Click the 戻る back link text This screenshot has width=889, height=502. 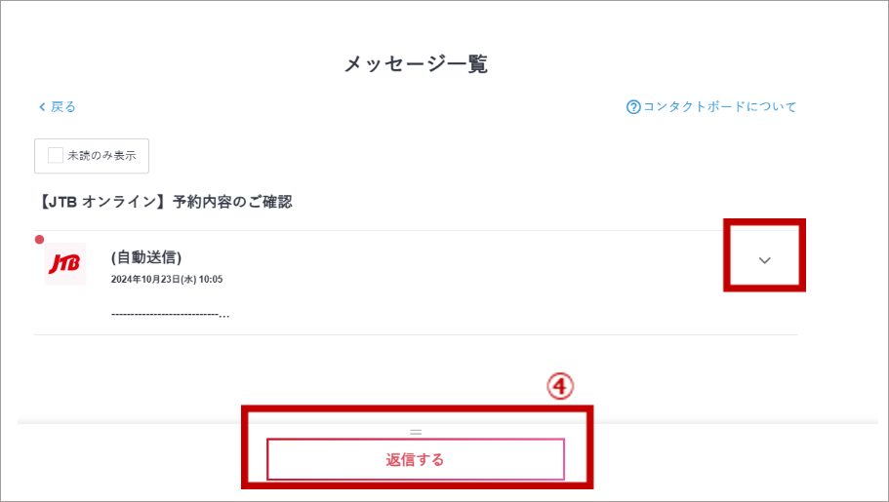63,107
